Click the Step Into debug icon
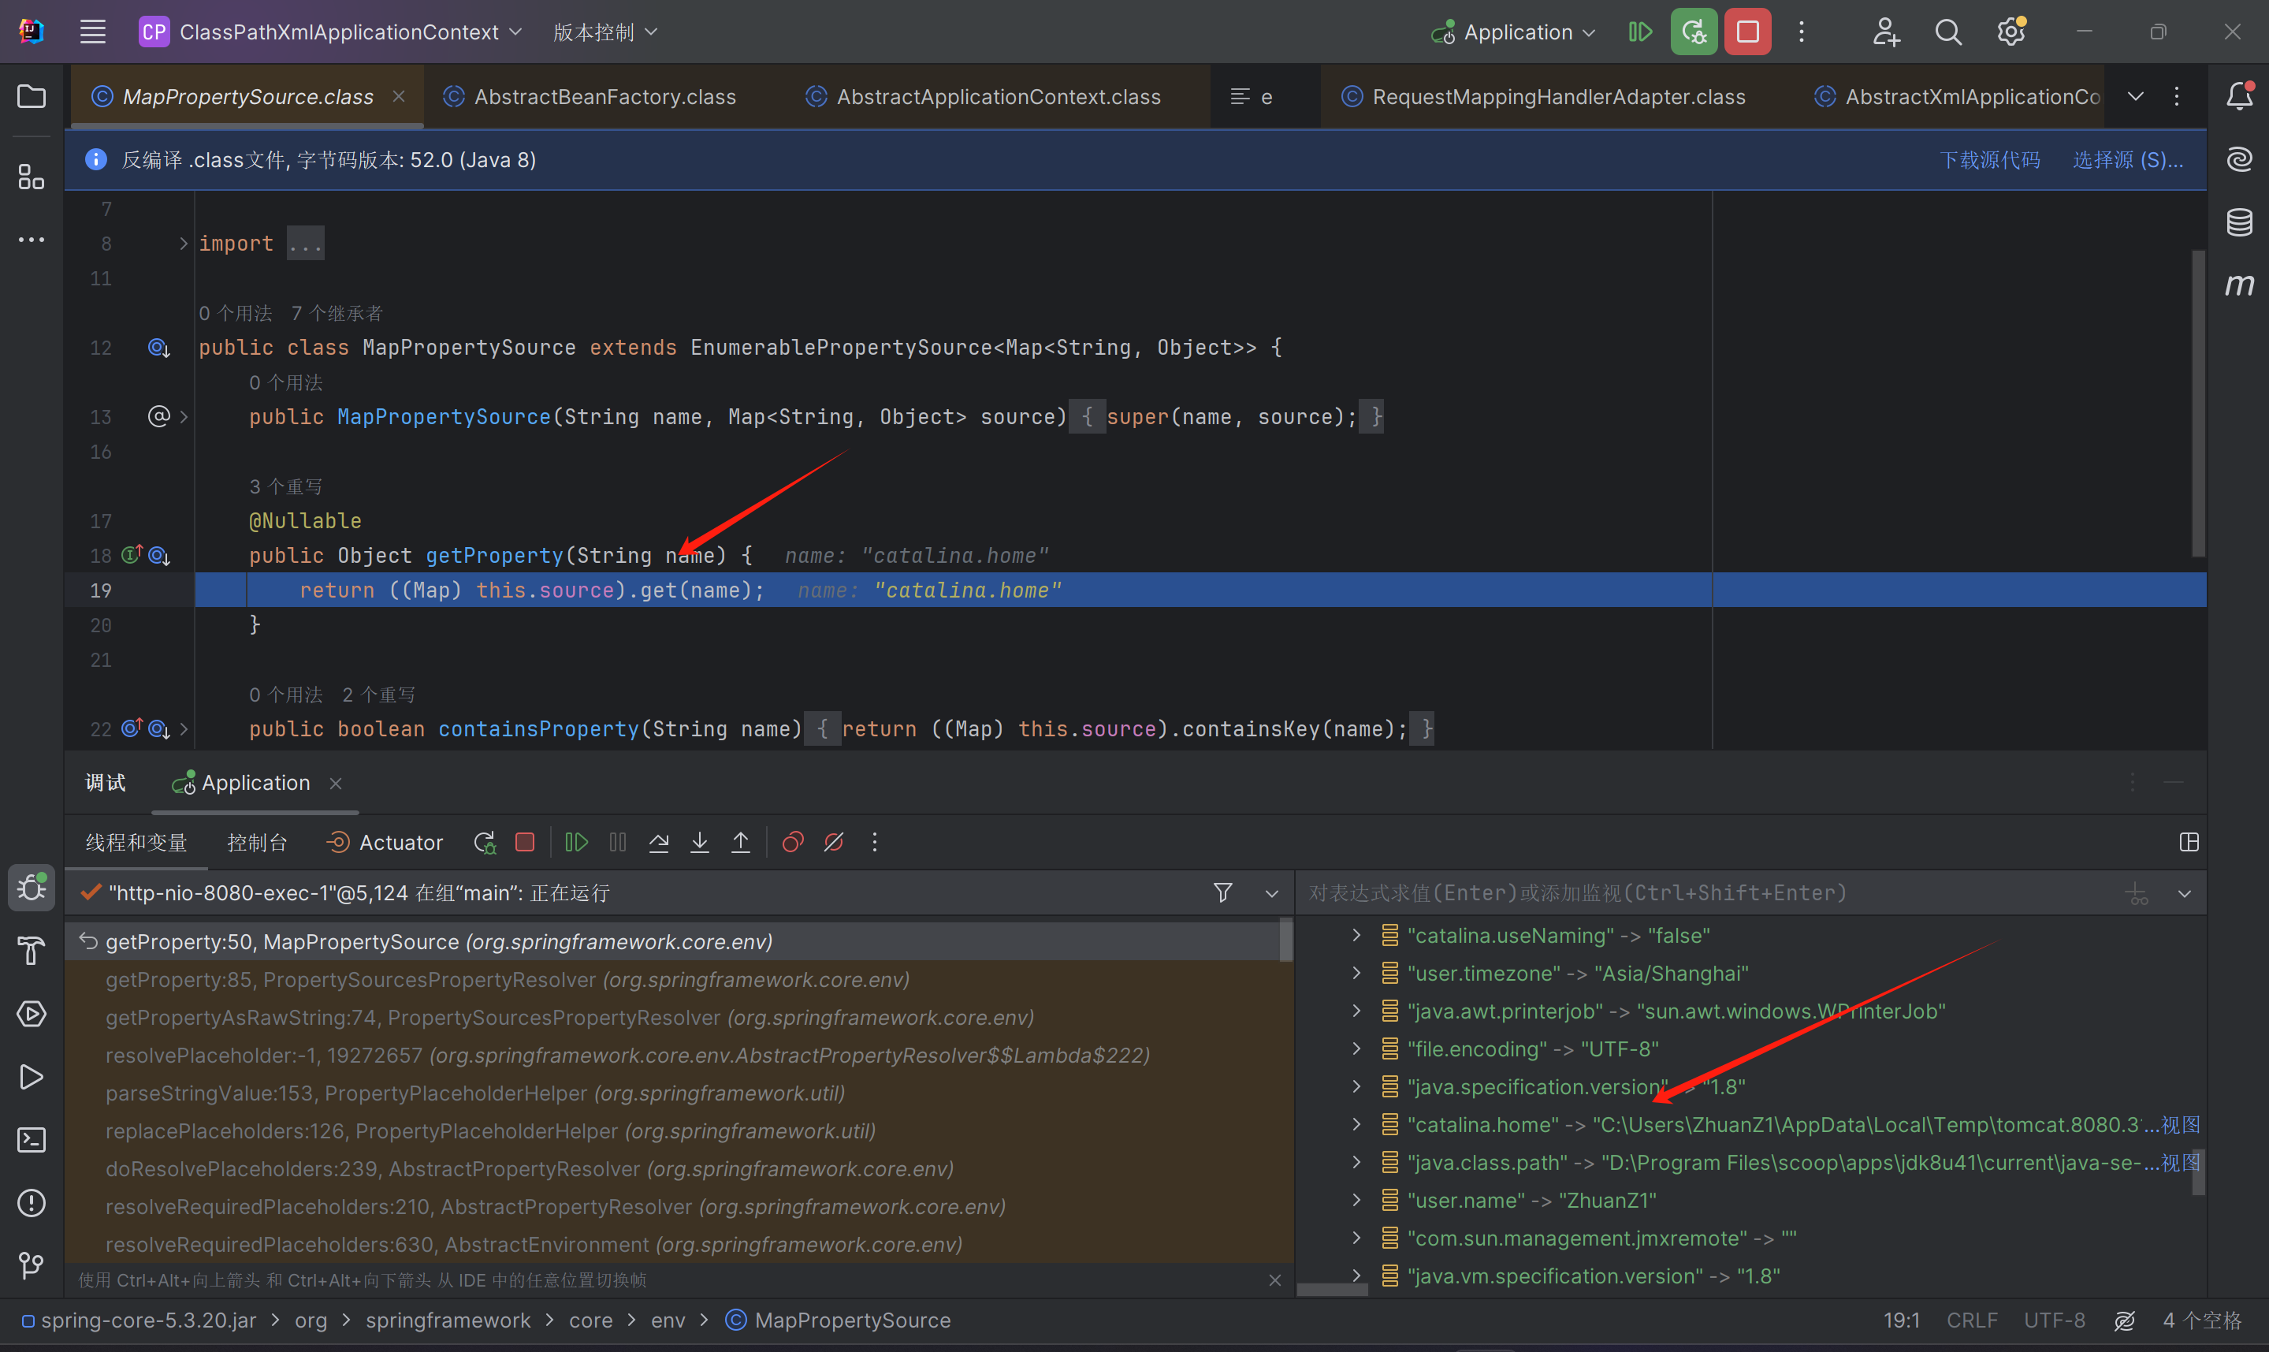The image size is (2269, 1352). 699,843
